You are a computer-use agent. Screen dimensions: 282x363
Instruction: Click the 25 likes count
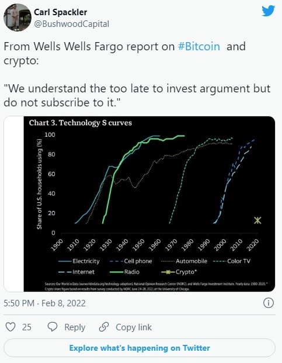pos(27,327)
